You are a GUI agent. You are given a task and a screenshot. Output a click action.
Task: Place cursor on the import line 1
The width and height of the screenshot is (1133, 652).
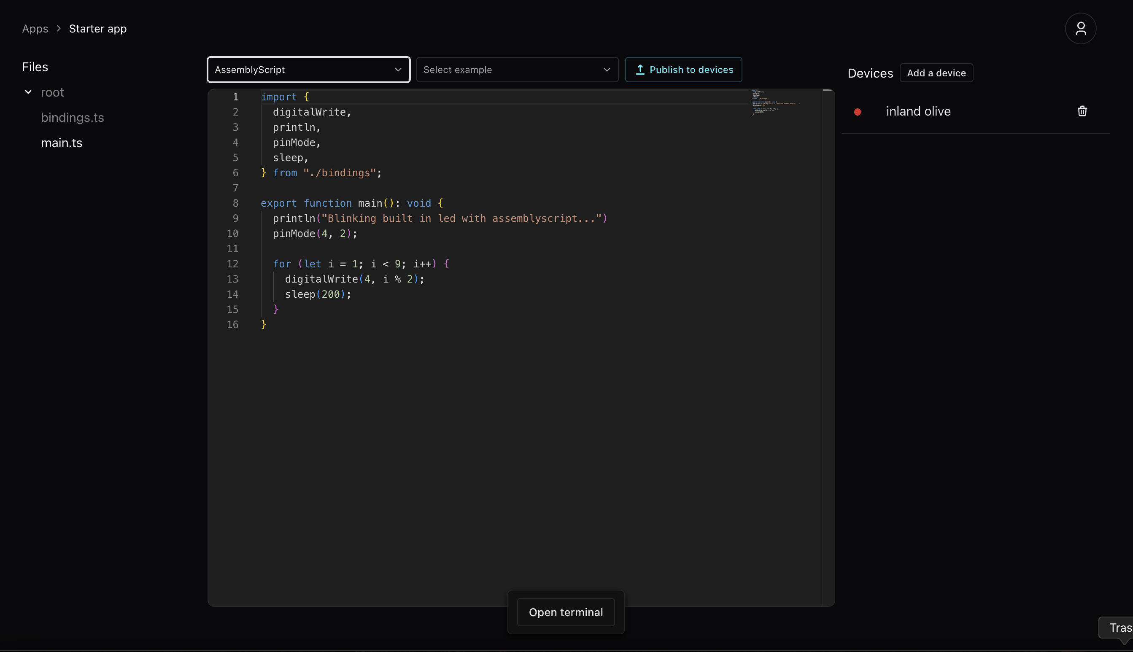click(x=285, y=97)
